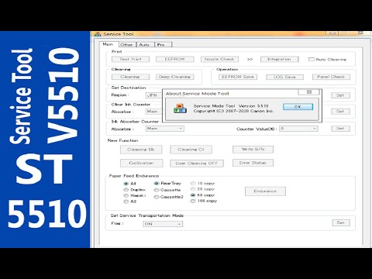372x279 pixels.
Task: Start the Cleaning operation
Action: (x=130, y=77)
